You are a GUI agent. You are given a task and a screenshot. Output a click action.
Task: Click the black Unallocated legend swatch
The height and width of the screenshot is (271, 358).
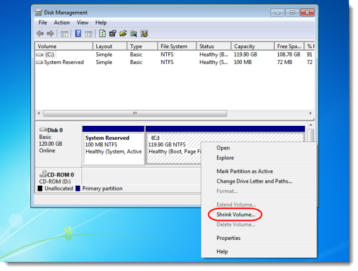[40, 189]
